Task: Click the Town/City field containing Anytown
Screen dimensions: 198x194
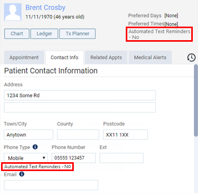Action: pos(29,135)
